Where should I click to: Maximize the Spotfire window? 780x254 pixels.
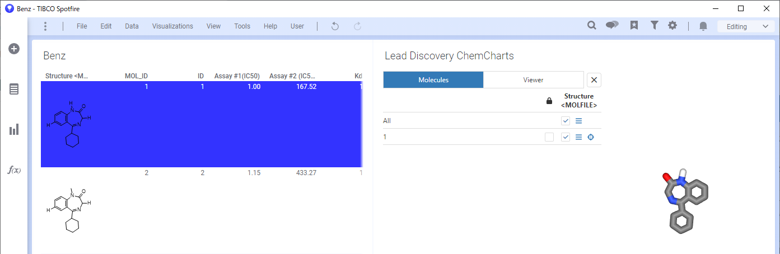[x=741, y=8]
